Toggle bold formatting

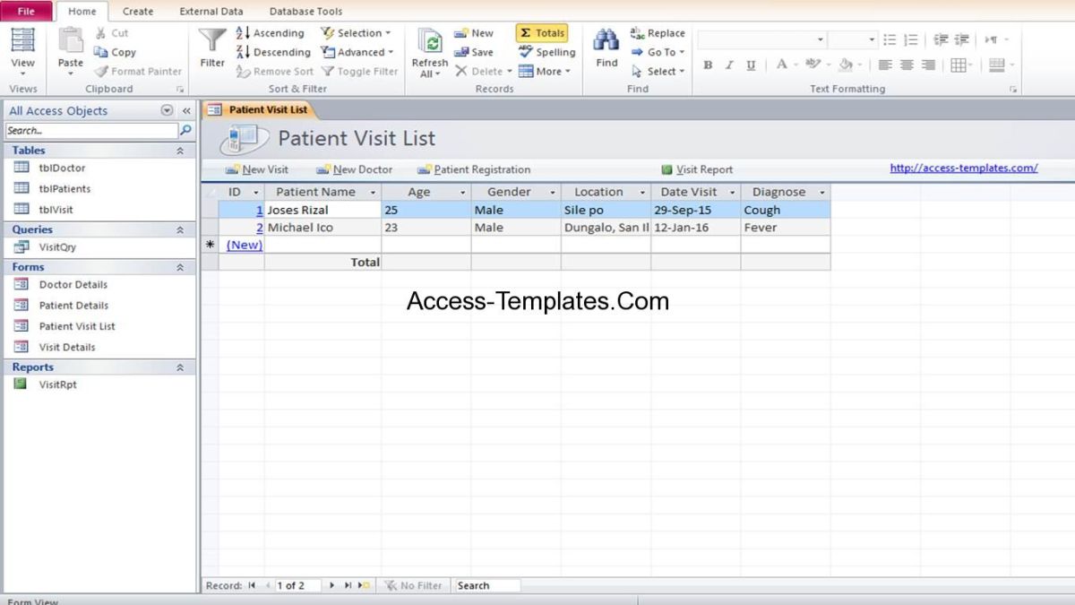tap(708, 65)
